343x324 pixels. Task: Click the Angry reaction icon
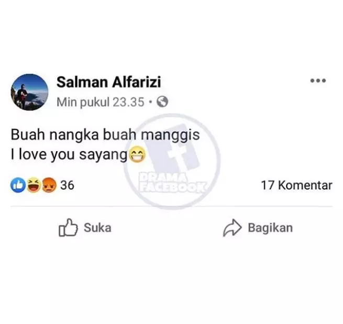point(49,185)
